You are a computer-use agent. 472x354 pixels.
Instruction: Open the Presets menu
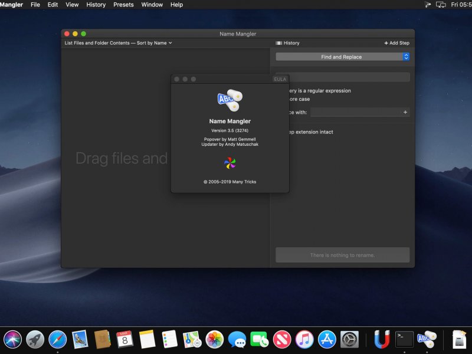(123, 5)
